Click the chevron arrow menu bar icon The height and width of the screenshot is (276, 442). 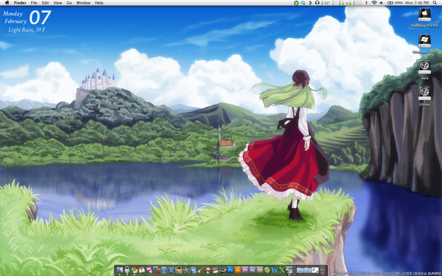(x=310, y=3)
